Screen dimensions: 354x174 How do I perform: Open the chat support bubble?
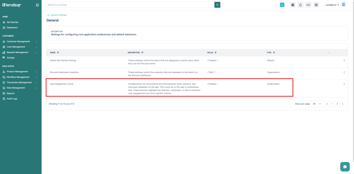click(x=345, y=166)
